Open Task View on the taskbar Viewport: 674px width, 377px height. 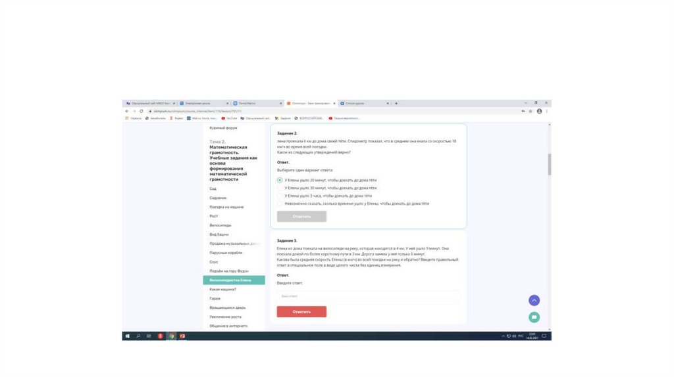click(x=149, y=336)
